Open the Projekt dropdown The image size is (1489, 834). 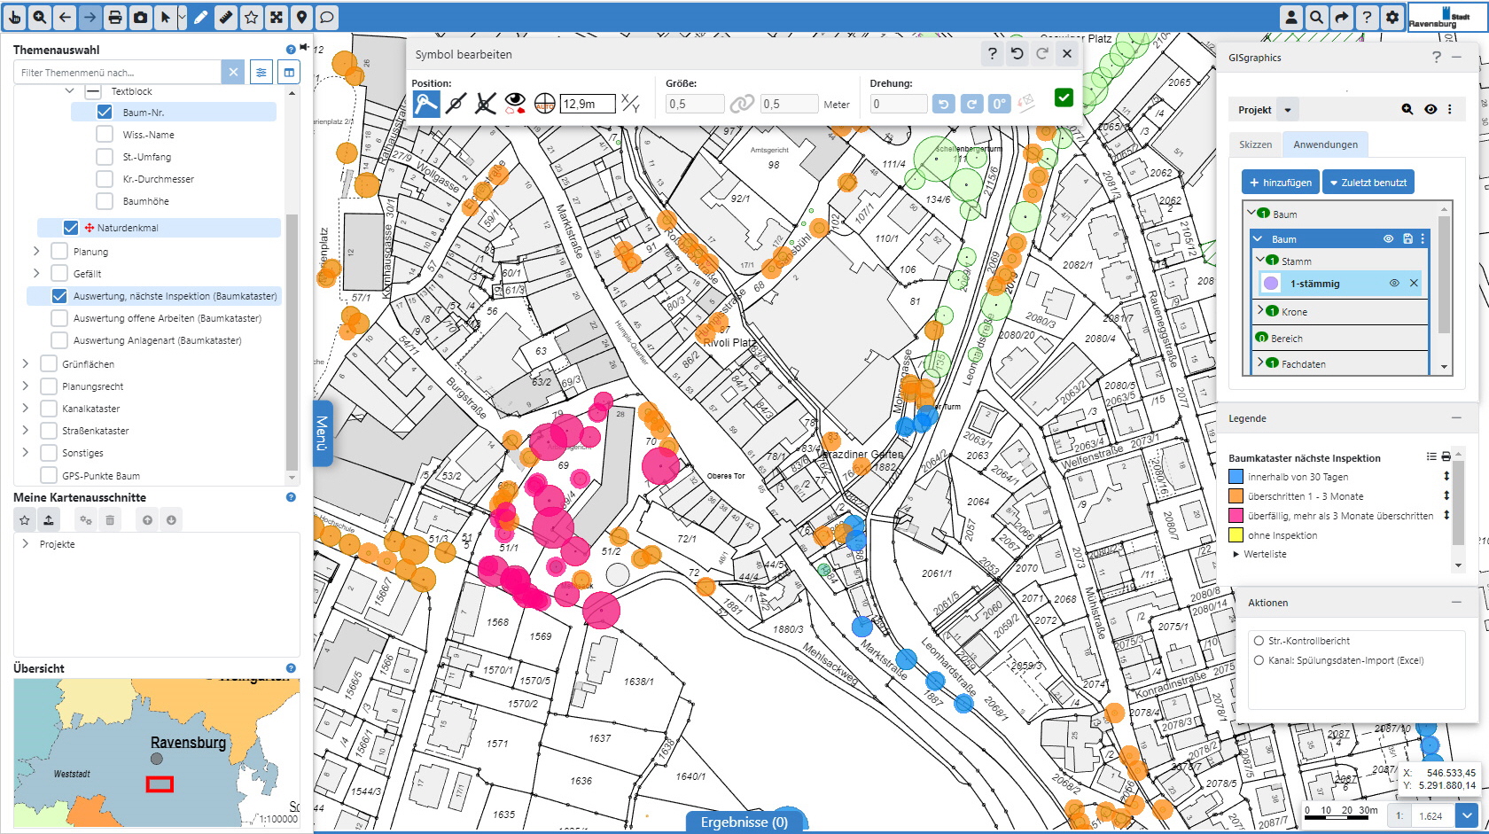pos(1287,109)
